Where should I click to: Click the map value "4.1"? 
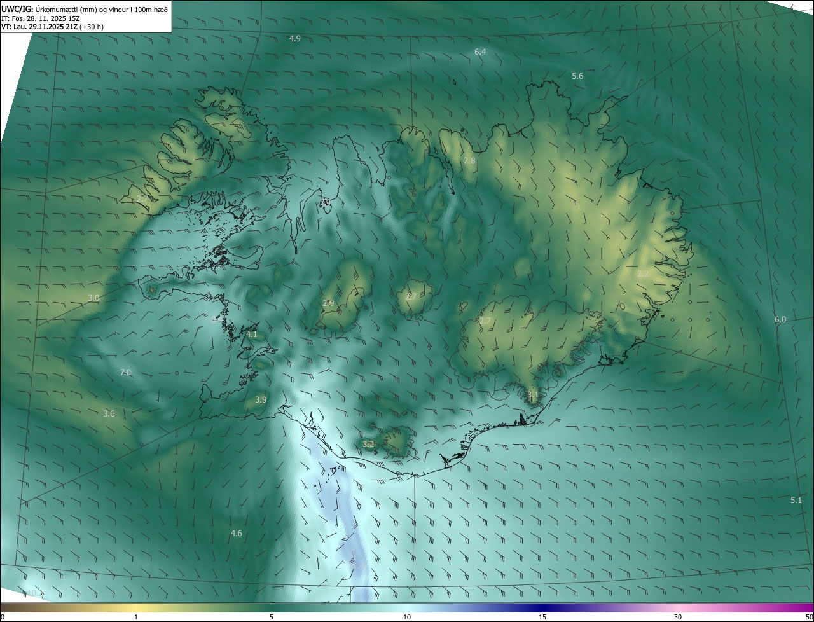coord(252,334)
